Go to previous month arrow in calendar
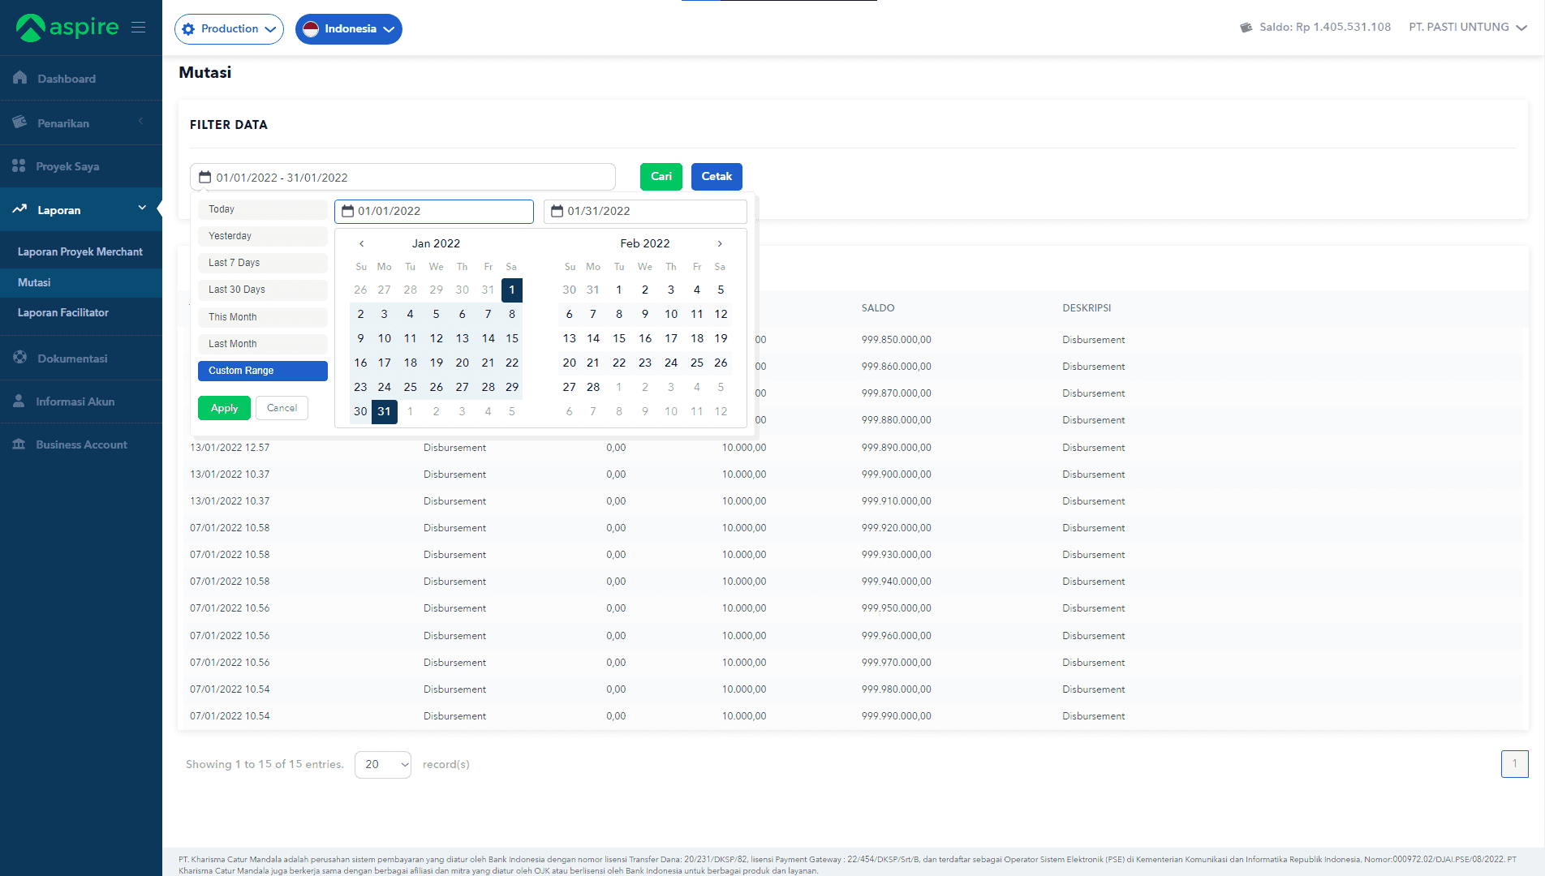 (x=362, y=243)
